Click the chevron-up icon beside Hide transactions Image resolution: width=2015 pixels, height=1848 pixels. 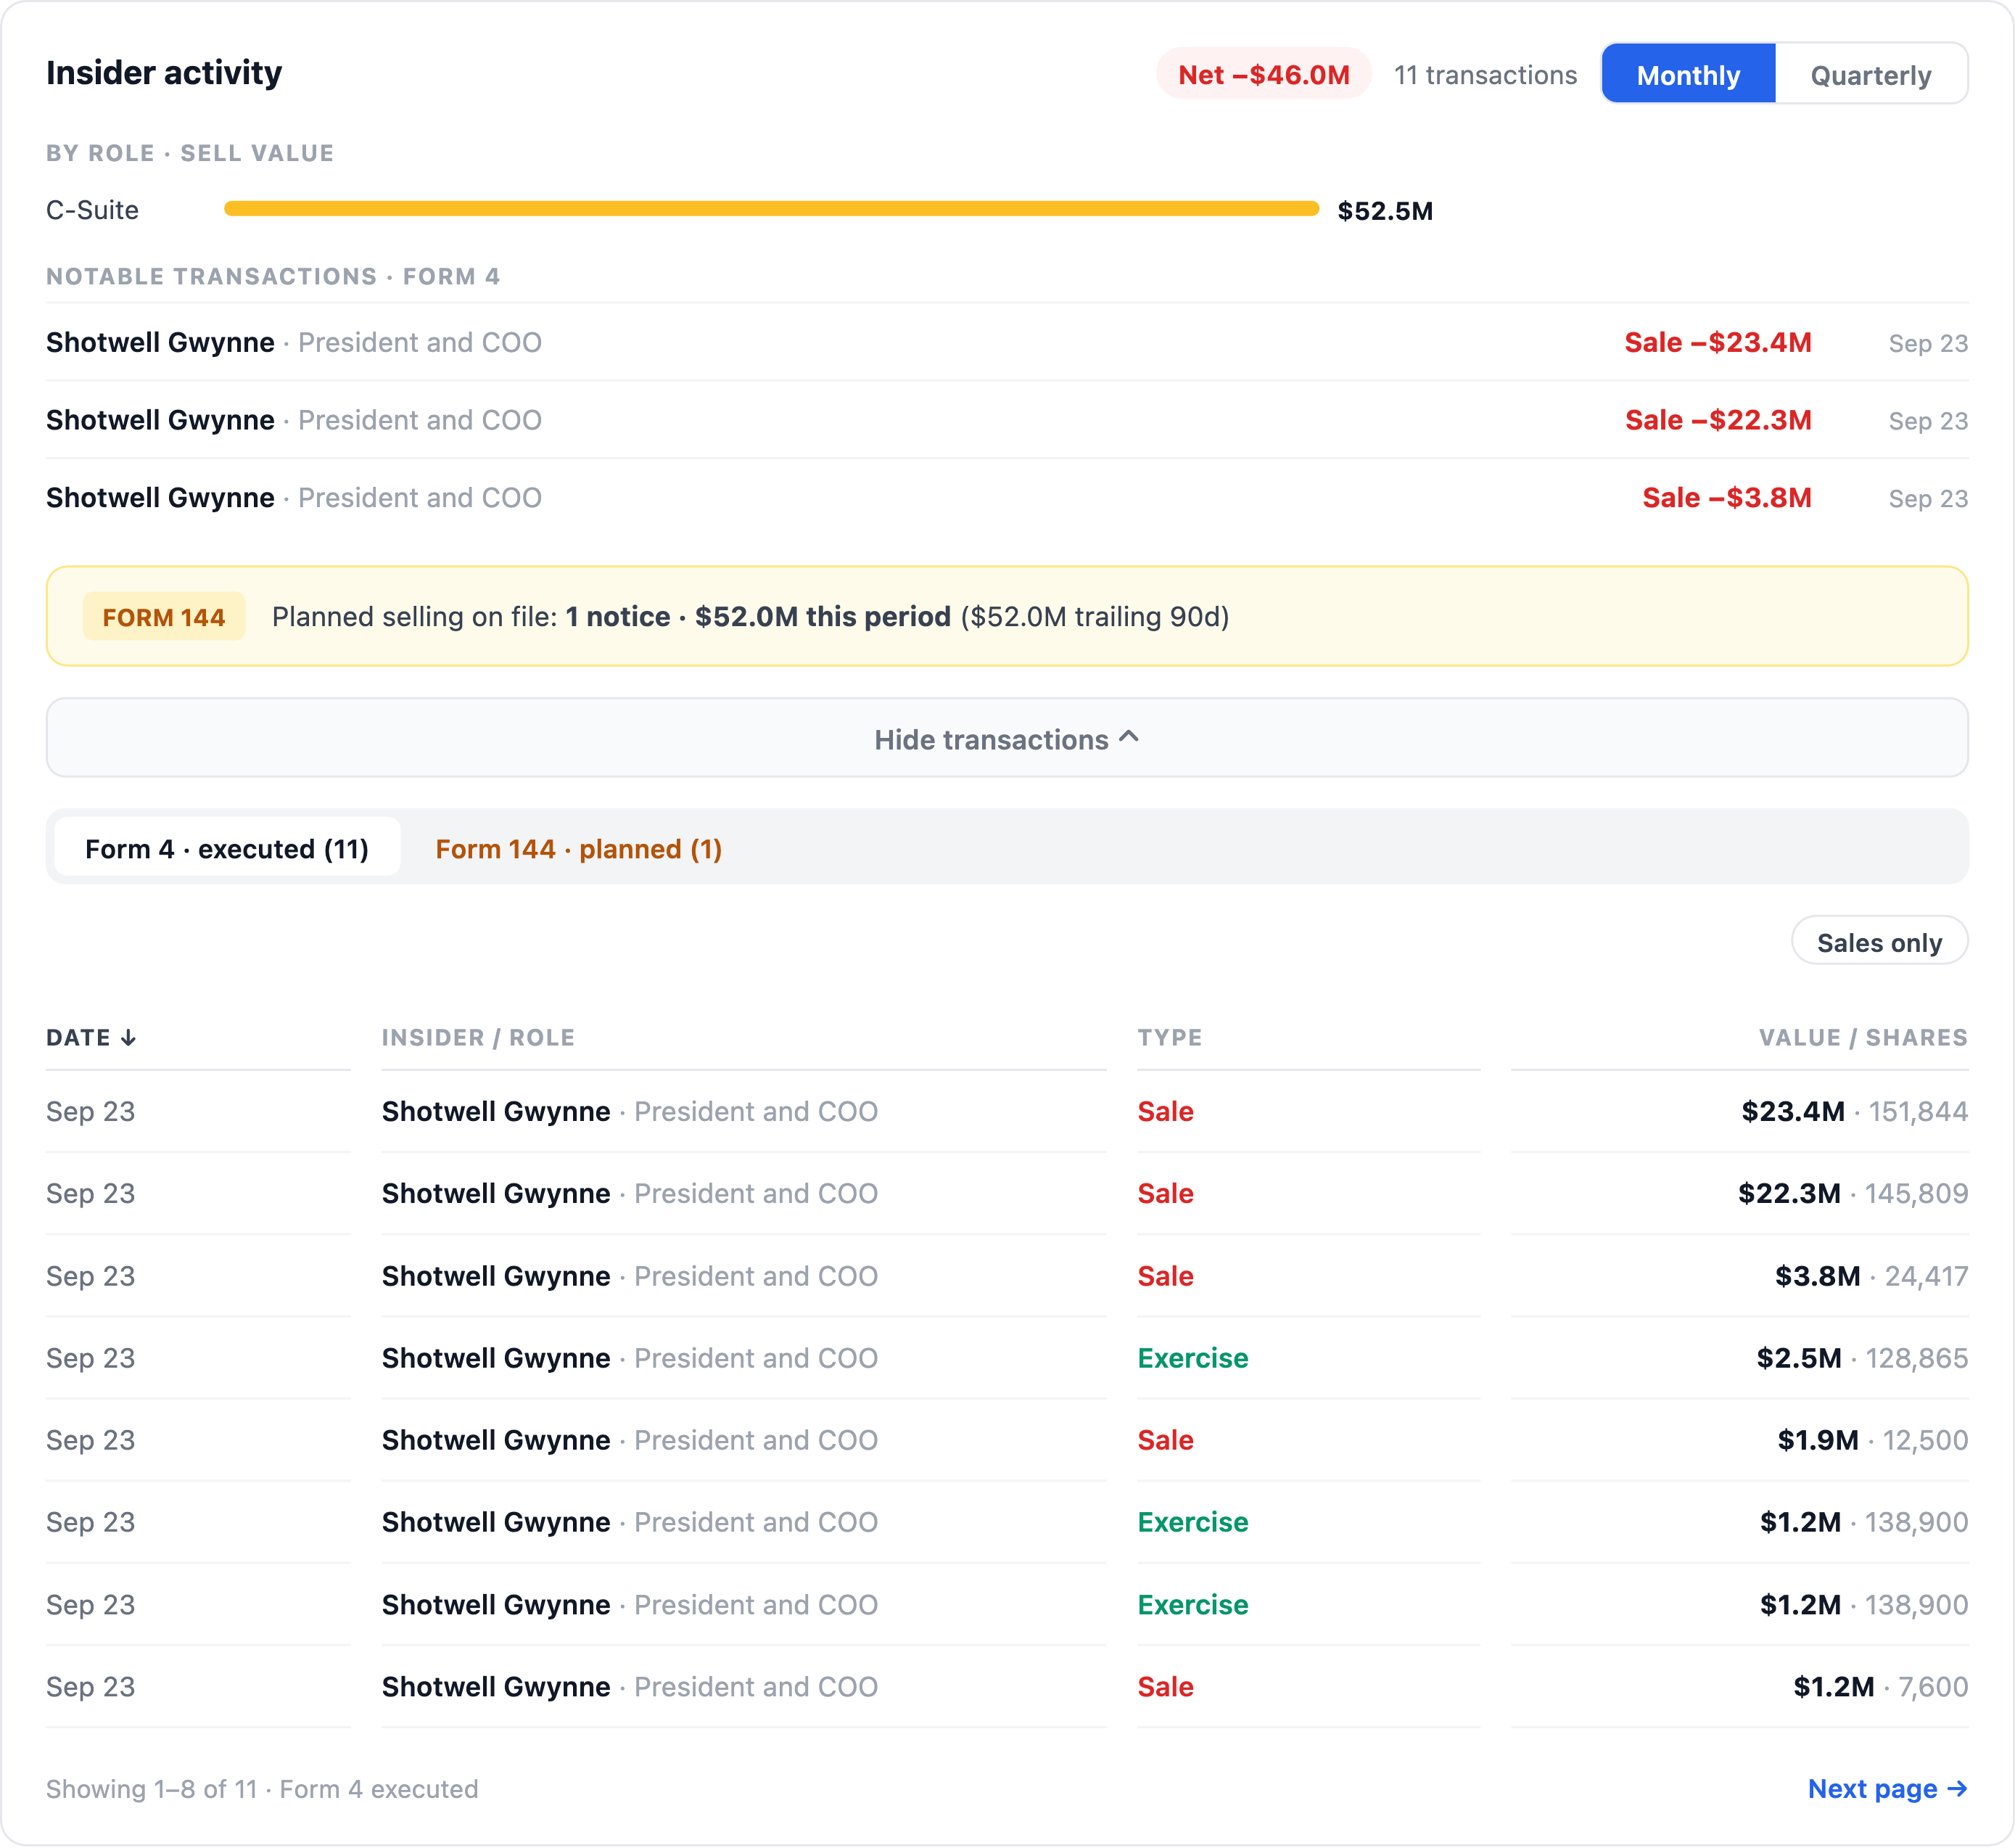pyautogui.click(x=1129, y=737)
